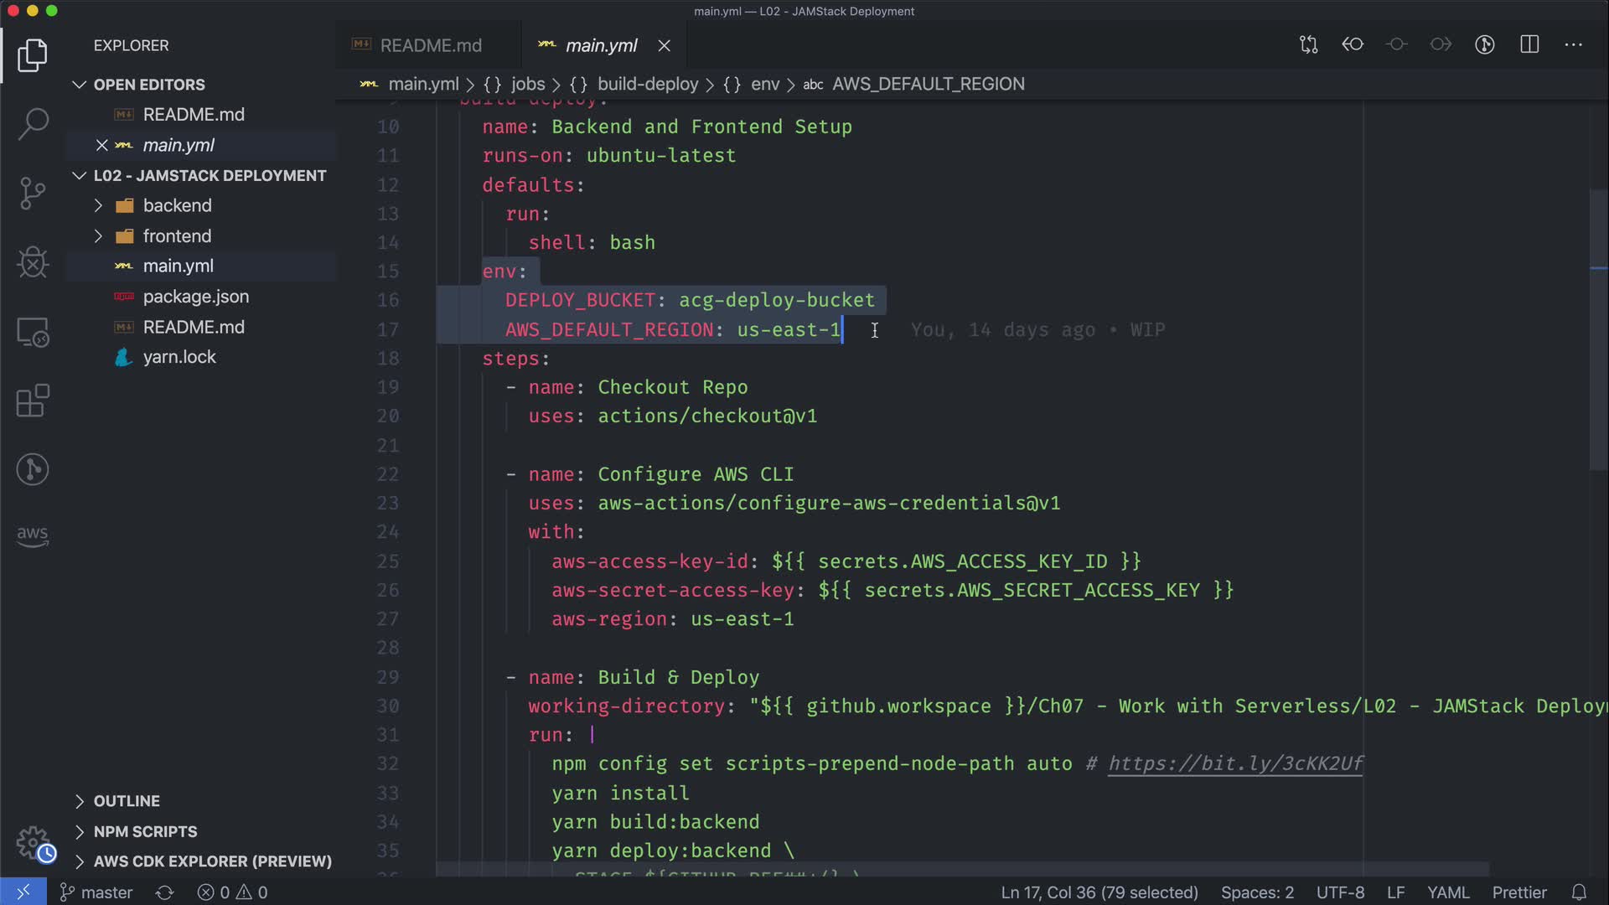Collapse the OPEN EDITORS section
This screenshot has height=905, width=1609.
click(80, 85)
